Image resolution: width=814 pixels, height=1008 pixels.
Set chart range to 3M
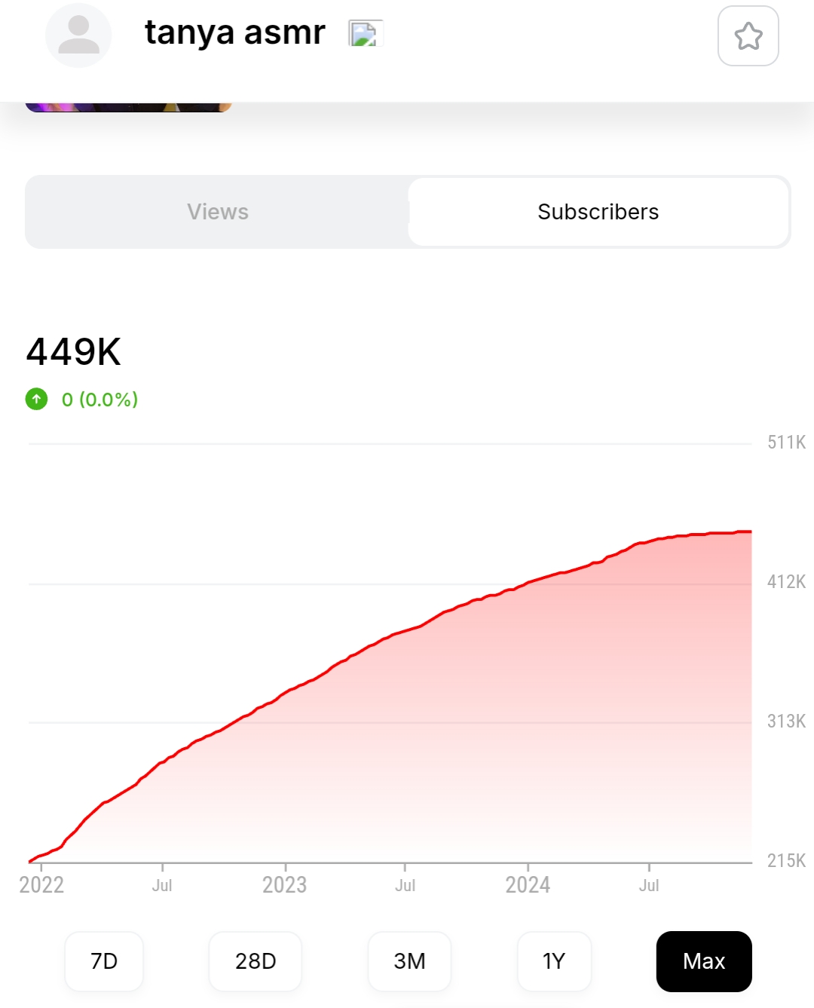(409, 961)
